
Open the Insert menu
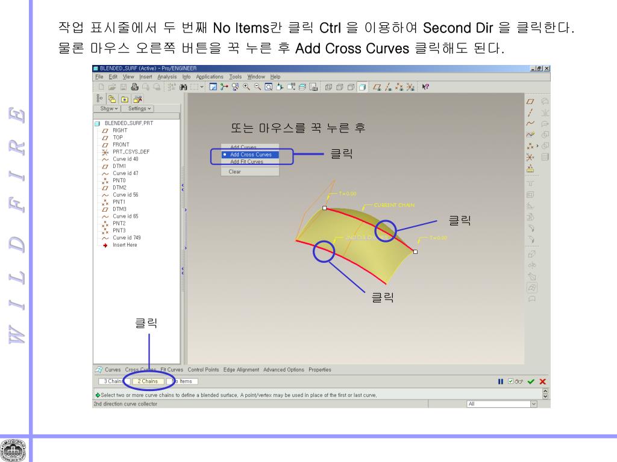pos(146,77)
